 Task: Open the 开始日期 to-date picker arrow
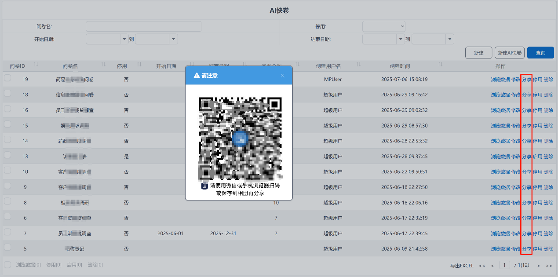[174, 39]
